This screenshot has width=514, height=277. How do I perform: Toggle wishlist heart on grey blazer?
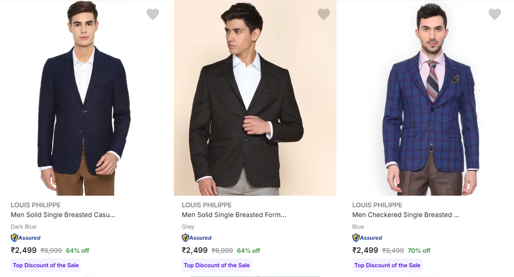[x=324, y=14]
